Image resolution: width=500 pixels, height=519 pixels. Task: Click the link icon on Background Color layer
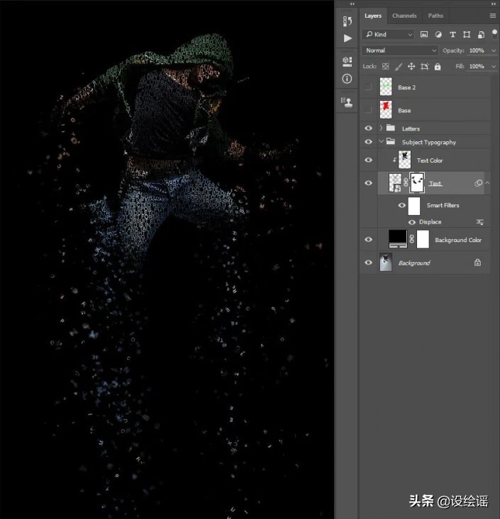(x=412, y=239)
